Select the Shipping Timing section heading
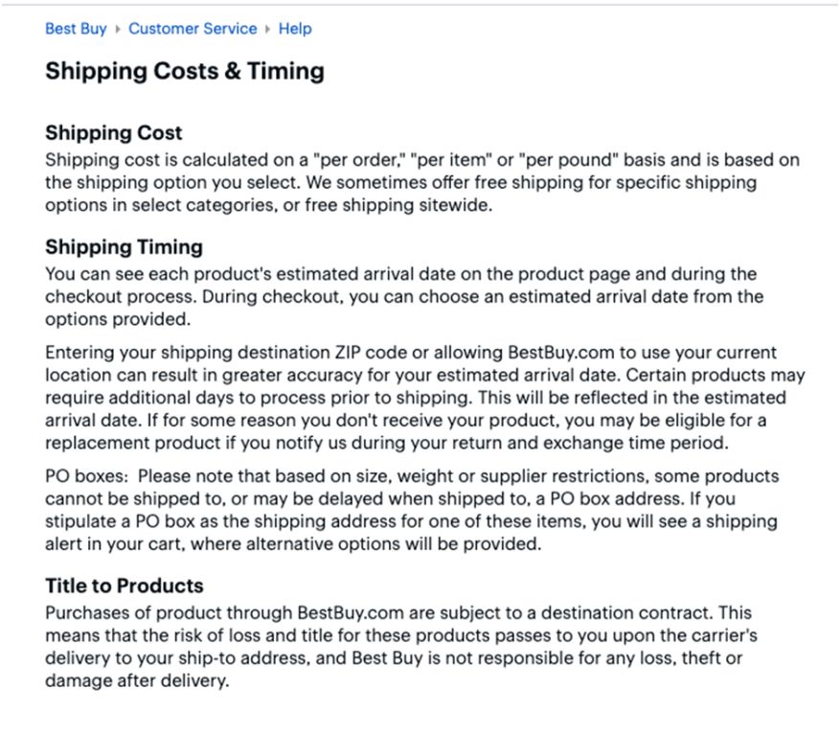Screen dimensions: 840x736 124,246
